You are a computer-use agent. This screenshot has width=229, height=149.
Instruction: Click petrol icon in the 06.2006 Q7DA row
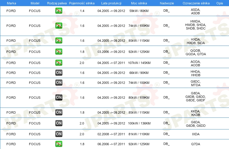coord(59,144)
